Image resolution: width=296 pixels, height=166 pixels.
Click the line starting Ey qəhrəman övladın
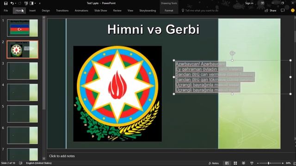[x=209, y=69]
